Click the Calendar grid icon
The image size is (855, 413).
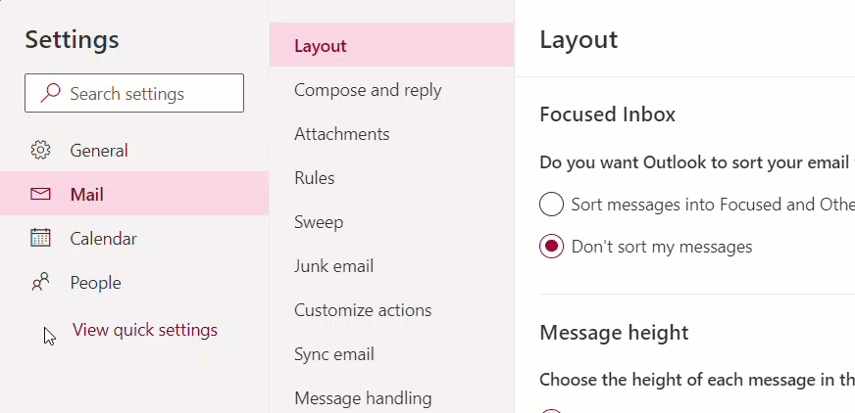(x=40, y=239)
